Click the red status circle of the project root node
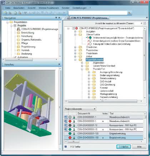 76,28
